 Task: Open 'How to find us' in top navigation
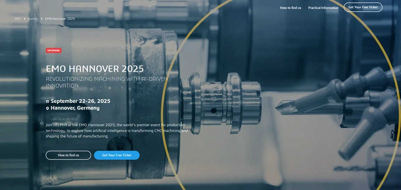[290, 8]
